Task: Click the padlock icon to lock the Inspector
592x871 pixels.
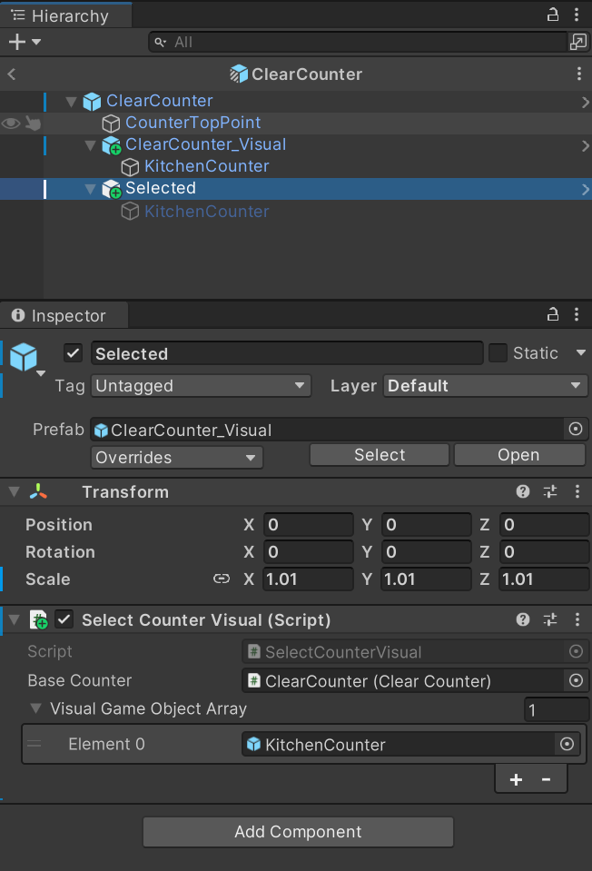Action: pos(552,314)
